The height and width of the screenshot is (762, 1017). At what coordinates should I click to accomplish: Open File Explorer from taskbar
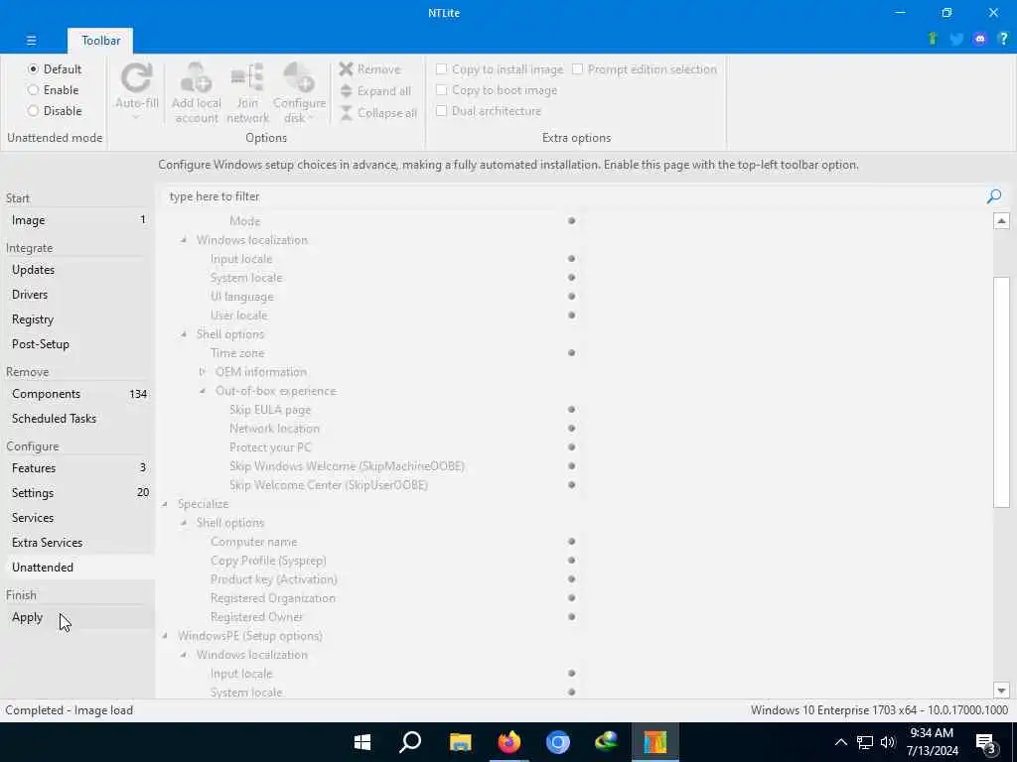461,742
